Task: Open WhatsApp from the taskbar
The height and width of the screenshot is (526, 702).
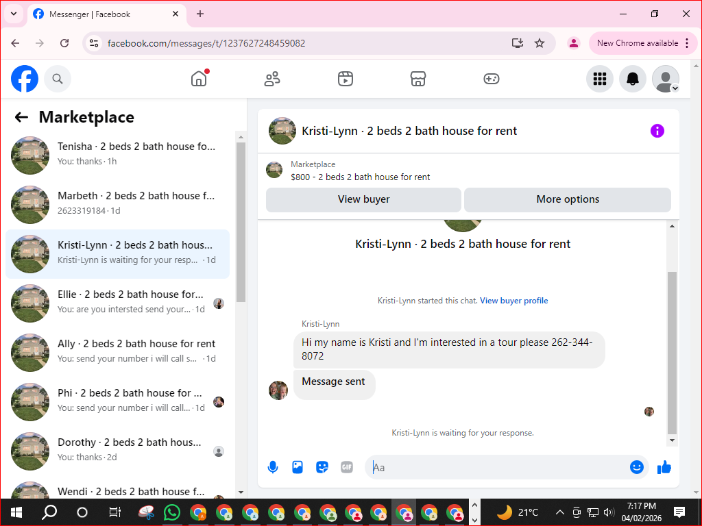Action: [x=172, y=512]
